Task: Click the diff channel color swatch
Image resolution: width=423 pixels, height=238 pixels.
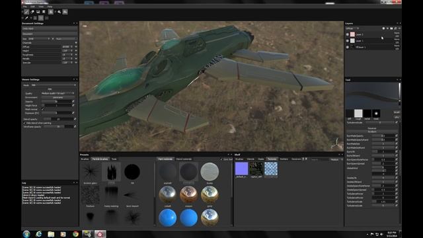Action: point(350,113)
